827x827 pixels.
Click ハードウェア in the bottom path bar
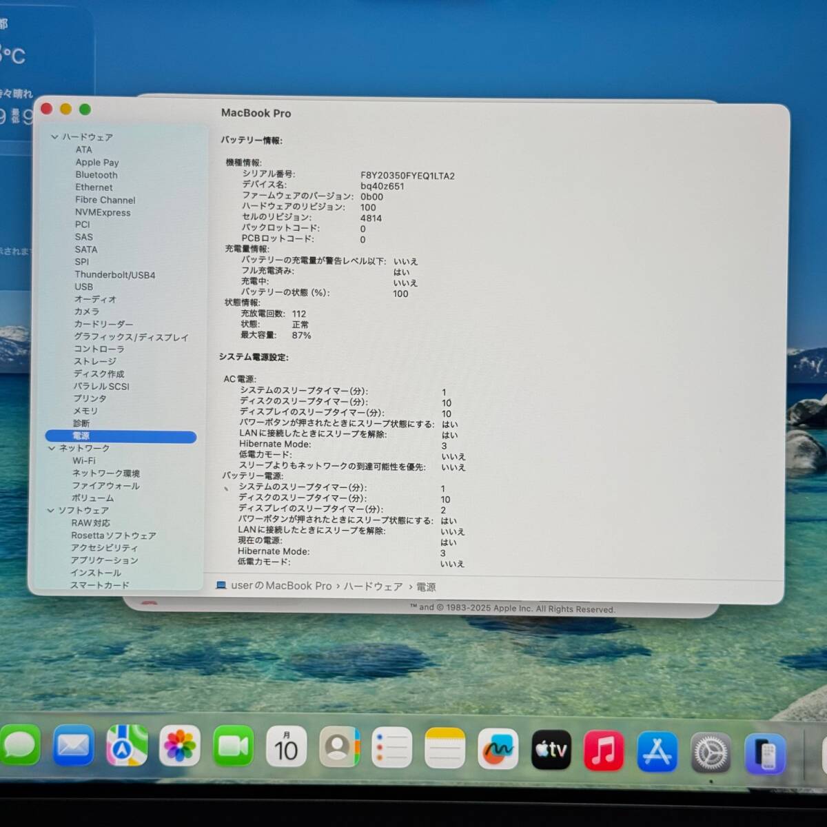point(373,586)
